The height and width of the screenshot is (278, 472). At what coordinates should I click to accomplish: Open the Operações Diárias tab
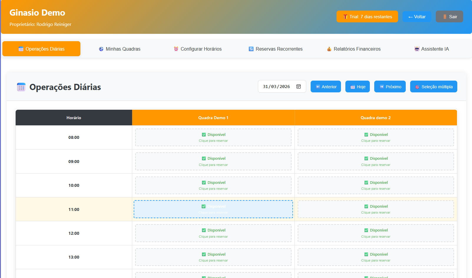coord(42,49)
